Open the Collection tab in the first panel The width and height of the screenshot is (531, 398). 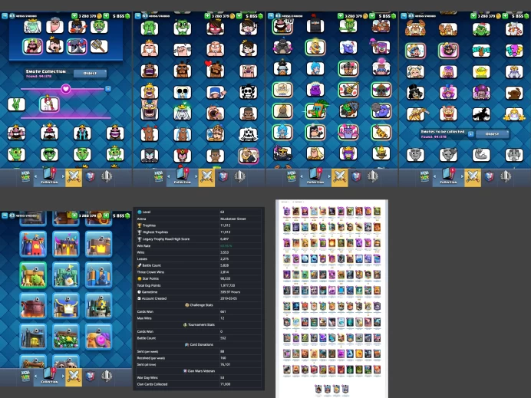click(x=49, y=176)
